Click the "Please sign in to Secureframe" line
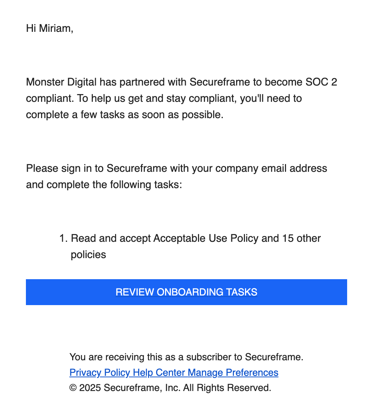The image size is (376, 411). [x=97, y=168]
